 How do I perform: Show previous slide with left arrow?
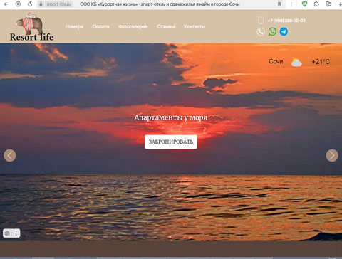[10, 155]
